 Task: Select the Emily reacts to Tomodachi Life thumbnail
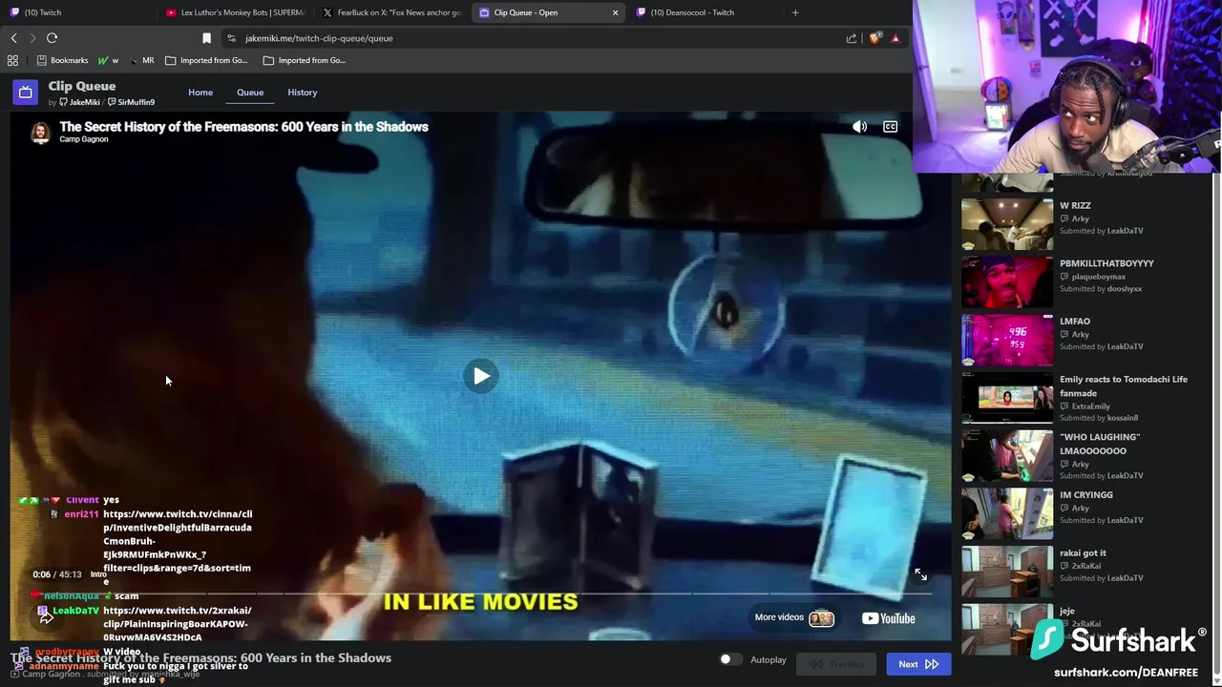[x=1007, y=397]
